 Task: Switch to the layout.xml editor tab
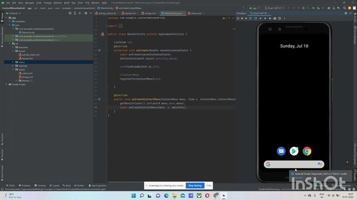(x=129, y=13)
